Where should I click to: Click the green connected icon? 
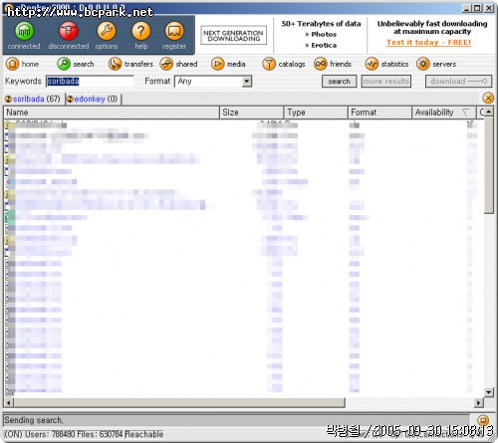point(24,31)
